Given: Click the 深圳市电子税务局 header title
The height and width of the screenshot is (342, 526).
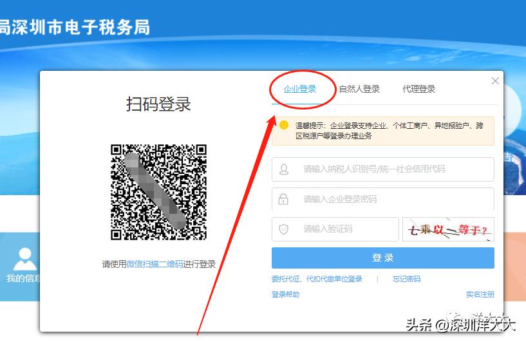Looking at the screenshot, I should (x=80, y=28).
